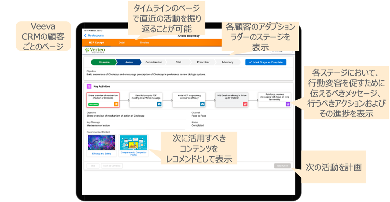Click the Verteo Biopharma logo
Screen dimensions: 390x202
(95, 50)
